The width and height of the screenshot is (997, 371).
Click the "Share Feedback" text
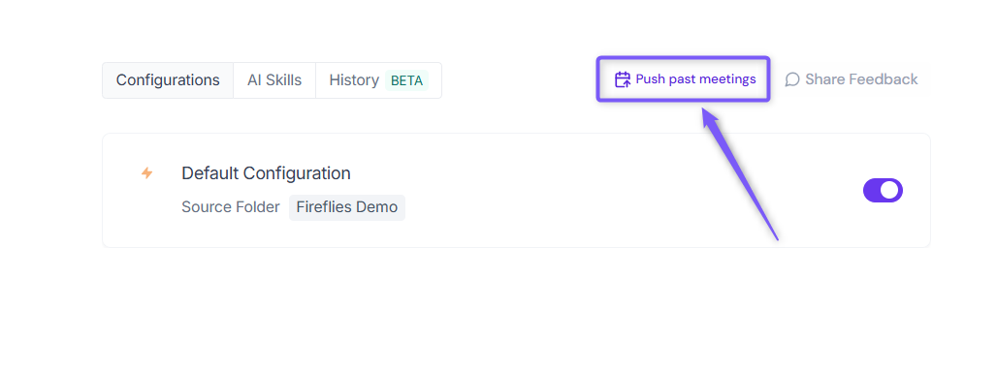pos(861,79)
